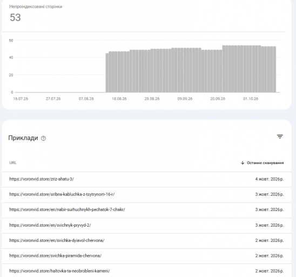Click date of svichka-dyiavol-chervona row
Viewport: 296px width, 277px height.
(x=270, y=241)
